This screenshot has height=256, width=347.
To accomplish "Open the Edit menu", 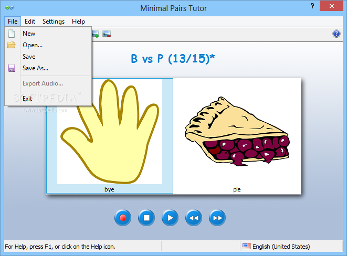I will click(x=29, y=22).
